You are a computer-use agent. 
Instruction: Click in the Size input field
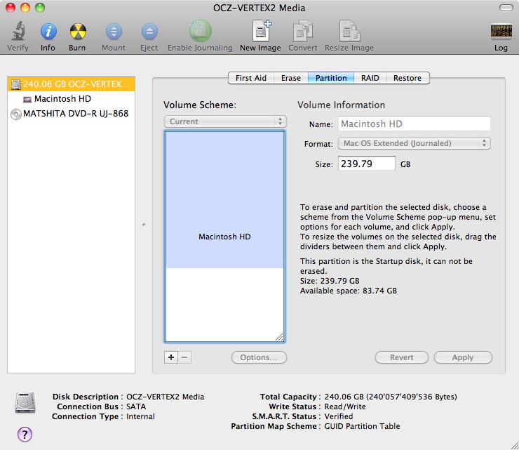[366, 164]
